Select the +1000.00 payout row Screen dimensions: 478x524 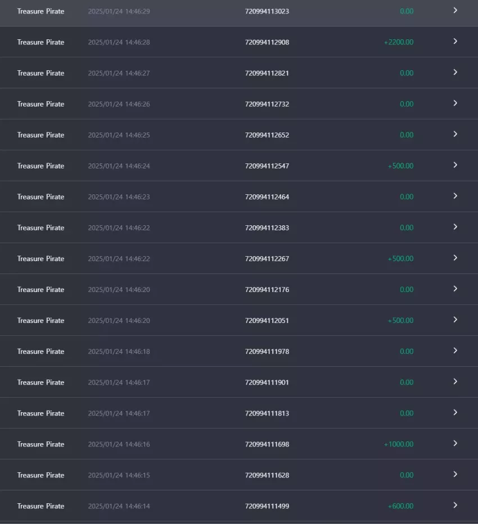click(239, 444)
